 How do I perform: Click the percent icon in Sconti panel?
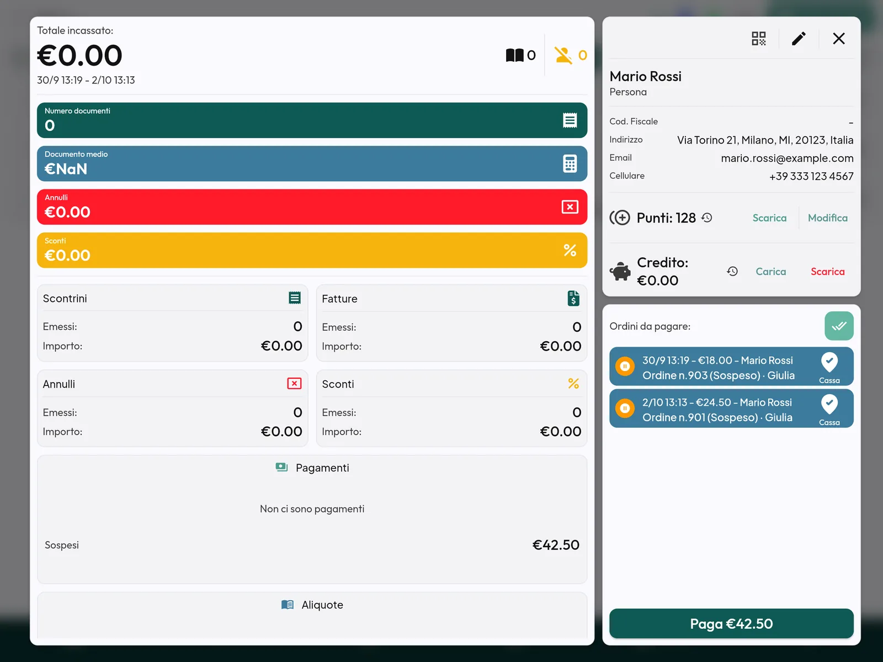click(x=573, y=384)
